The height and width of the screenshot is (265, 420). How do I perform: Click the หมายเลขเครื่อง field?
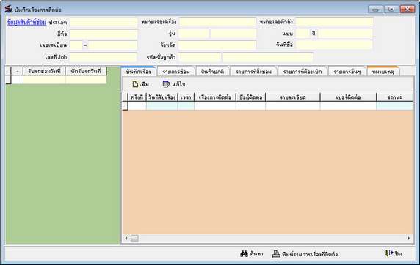point(217,22)
